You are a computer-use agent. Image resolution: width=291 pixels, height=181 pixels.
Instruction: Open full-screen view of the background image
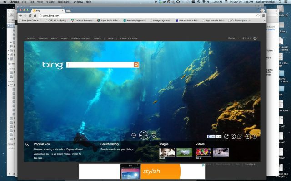[226, 137]
